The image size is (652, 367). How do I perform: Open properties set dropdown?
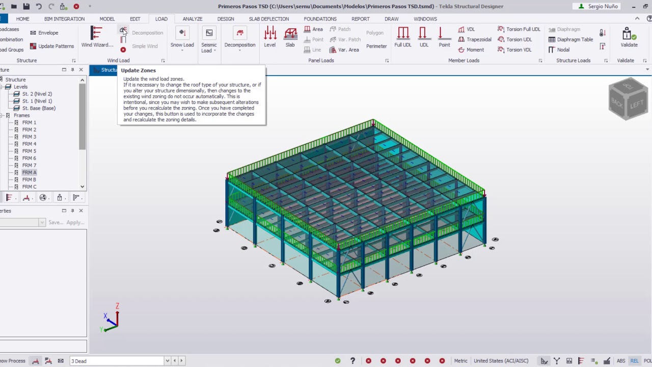click(x=42, y=222)
